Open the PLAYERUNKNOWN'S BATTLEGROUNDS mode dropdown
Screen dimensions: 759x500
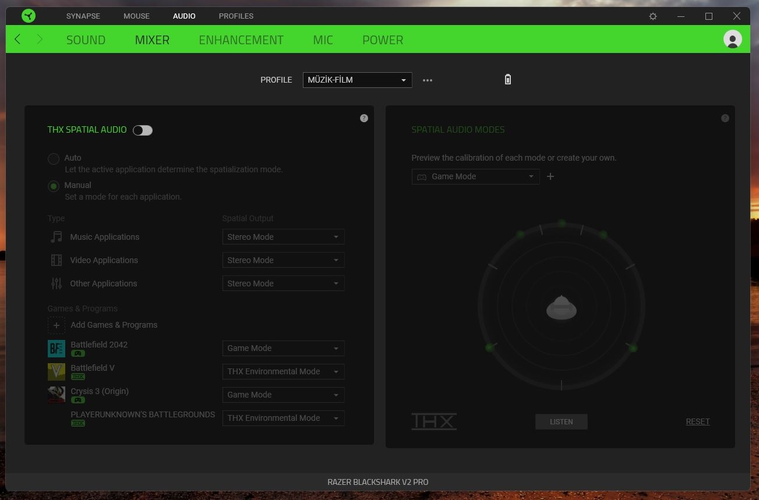(x=284, y=418)
